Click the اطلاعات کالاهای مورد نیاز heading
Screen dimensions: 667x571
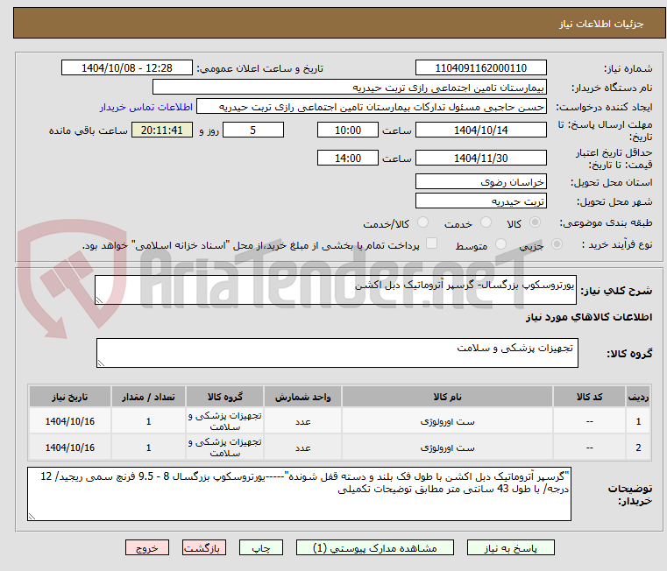[589, 317]
